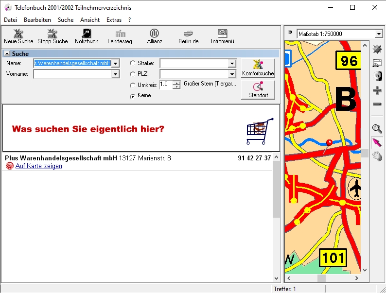Image resolution: width=386 pixels, height=293 pixels.
Task: Click the map's horizontal scrollbar thumb
Action: (x=321, y=278)
